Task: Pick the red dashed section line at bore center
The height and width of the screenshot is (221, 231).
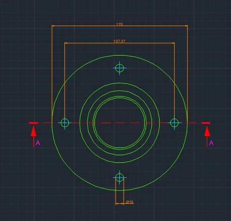Action: click(x=120, y=123)
